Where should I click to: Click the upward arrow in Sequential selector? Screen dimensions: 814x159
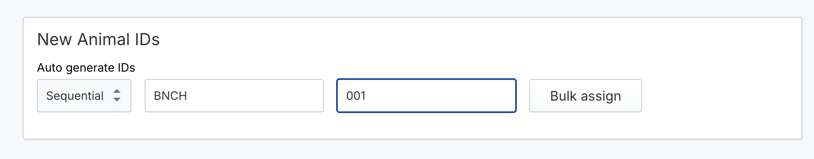pyautogui.click(x=117, y=92)
